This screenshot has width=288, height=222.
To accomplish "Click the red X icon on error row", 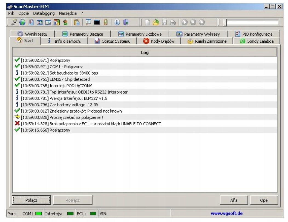I will tap(17, 123).
